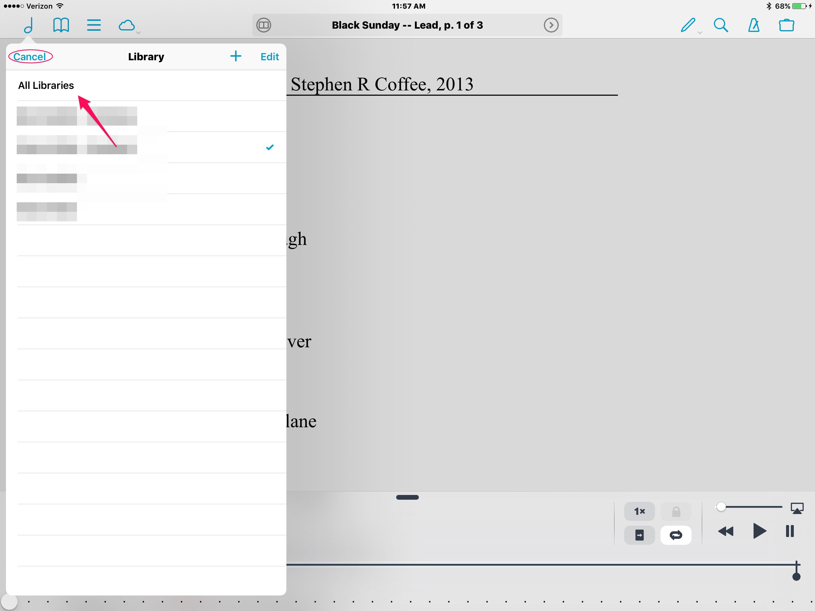Open the setlists three-line icon
Image resolution: width=815 pixels, height=611 pixels.
(x=94, y=25)
